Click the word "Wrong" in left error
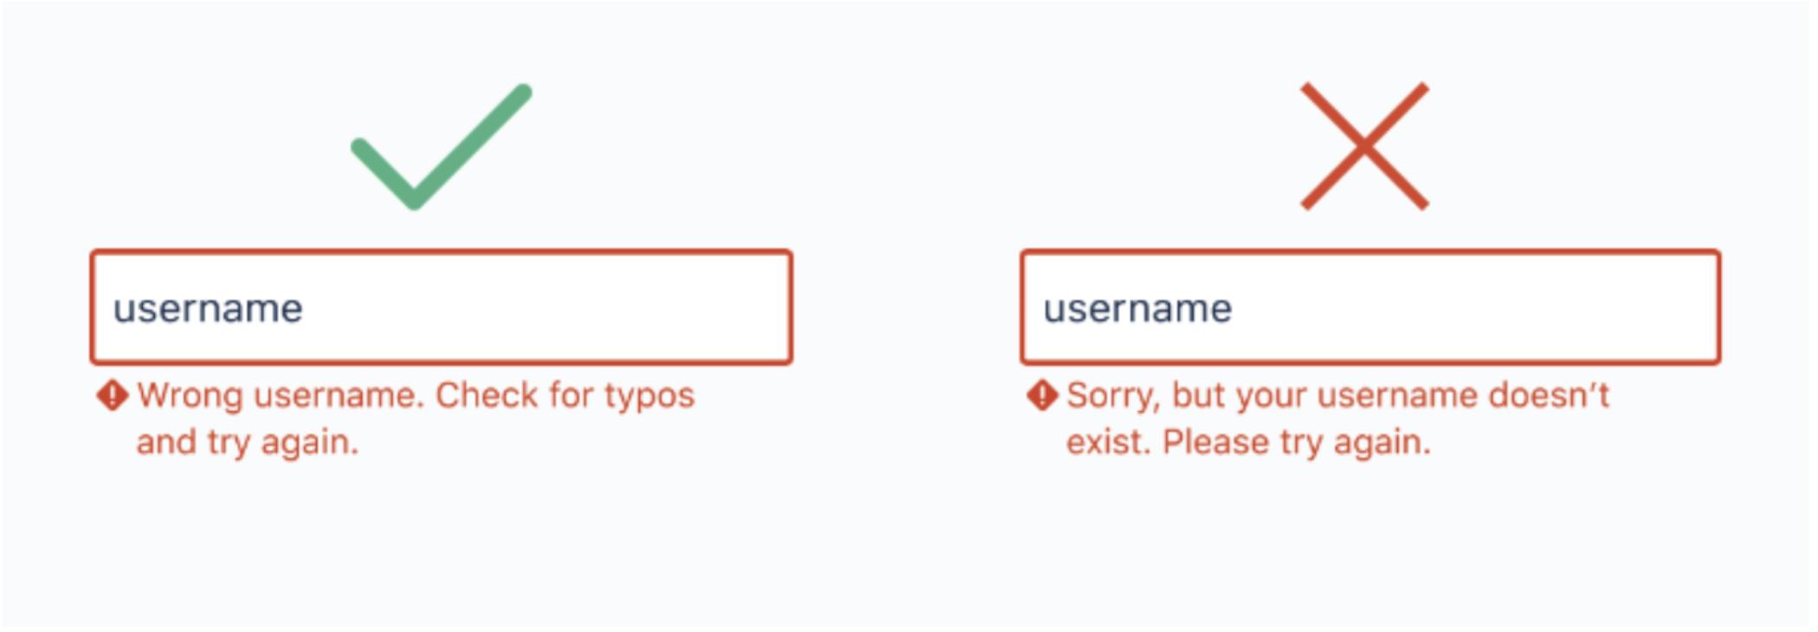The width and height of the screenshot is (1818, 632). [190, 396]
